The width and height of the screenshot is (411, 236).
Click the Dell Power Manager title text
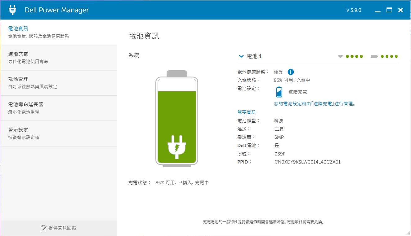(x=56, y=10)
